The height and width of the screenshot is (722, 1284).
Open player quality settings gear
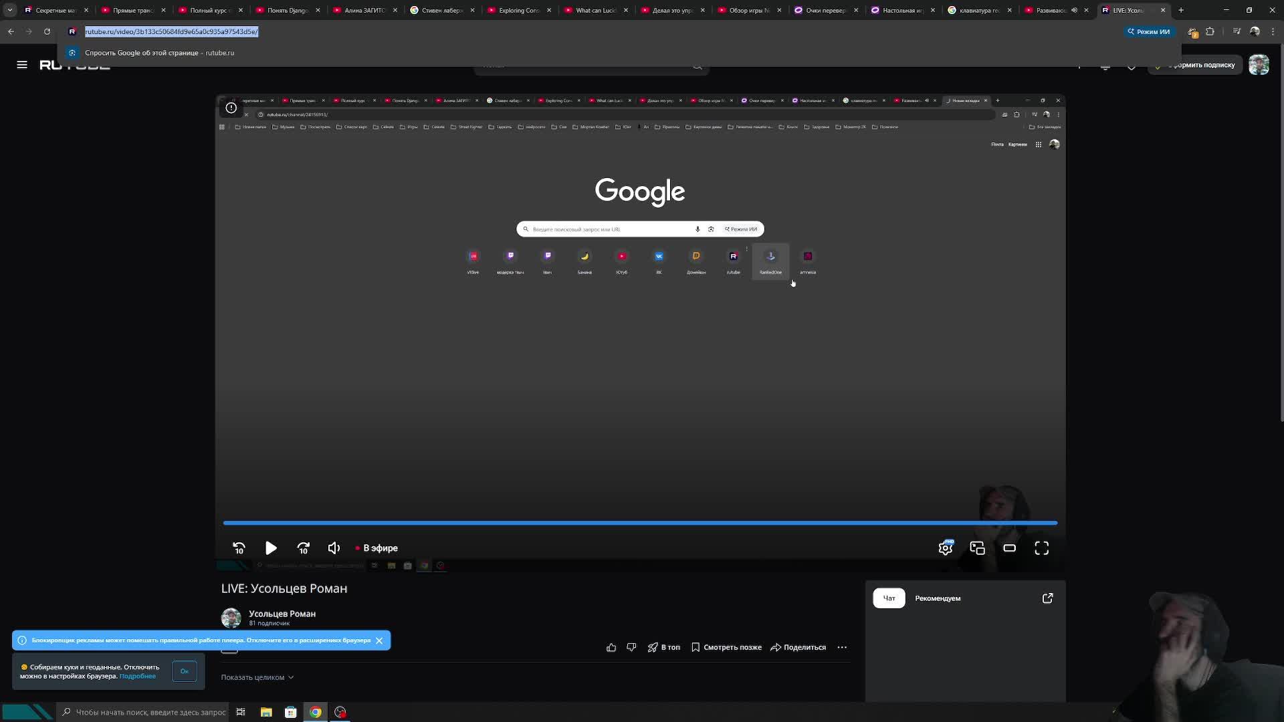(x=945, y=548)
